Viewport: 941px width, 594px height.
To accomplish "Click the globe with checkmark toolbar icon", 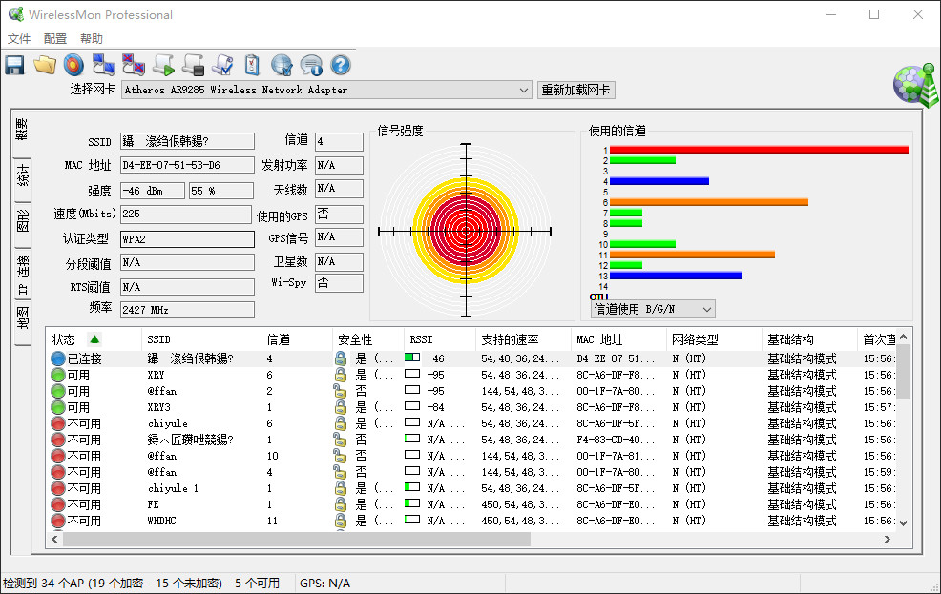I will [282, 65].
